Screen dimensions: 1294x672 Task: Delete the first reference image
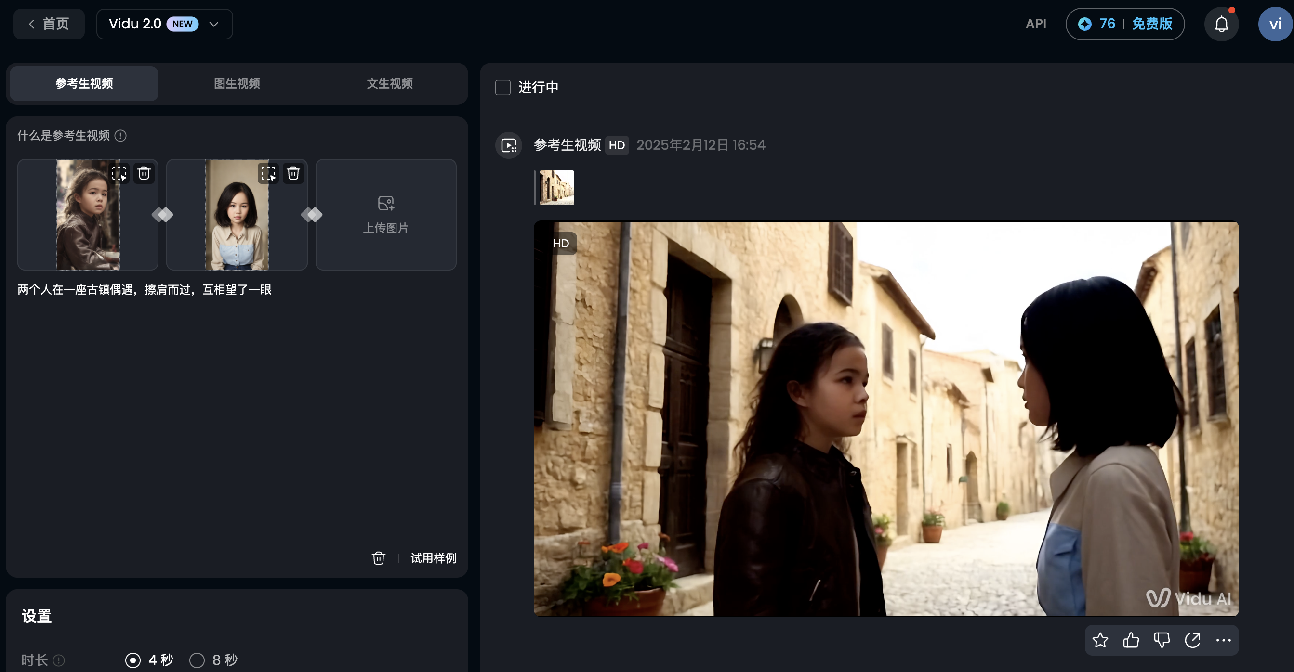click(x=144, y=173)
